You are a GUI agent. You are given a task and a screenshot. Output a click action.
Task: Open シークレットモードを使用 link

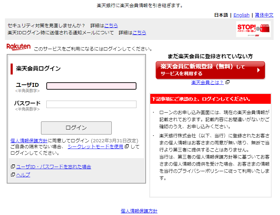95,147
